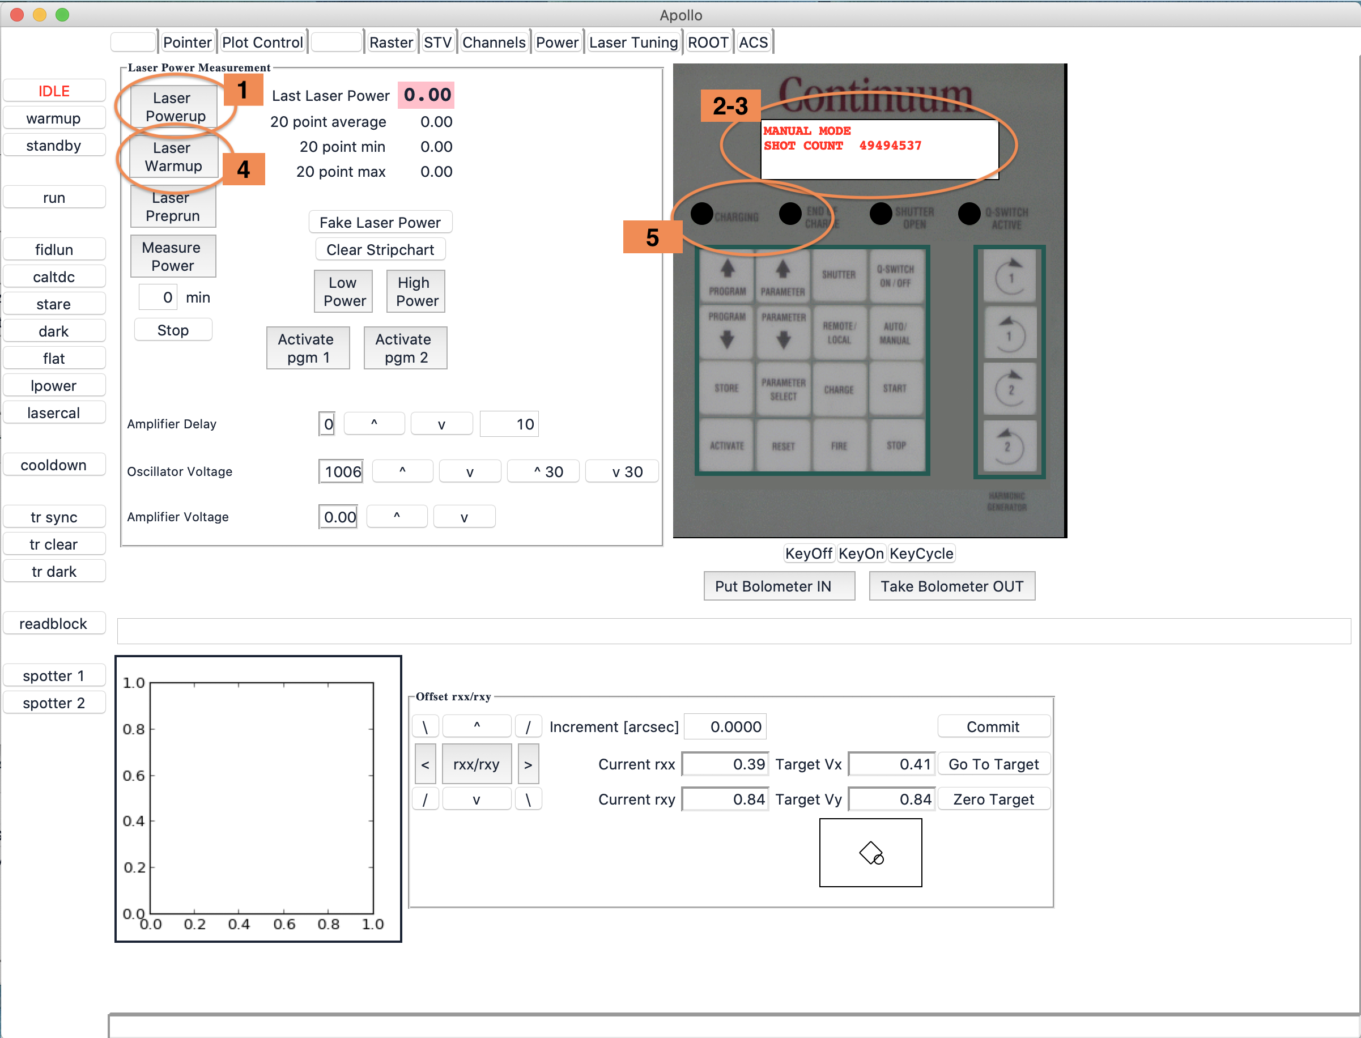Screen dimensions: 1361x1038
Task: Raise Oscillator Voltage by 30
Action: pyautogui.click(x=543, y=471)
